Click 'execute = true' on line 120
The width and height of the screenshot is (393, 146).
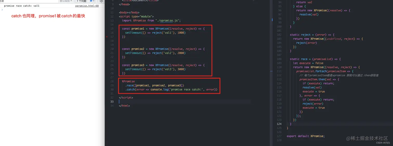point(314,108)
